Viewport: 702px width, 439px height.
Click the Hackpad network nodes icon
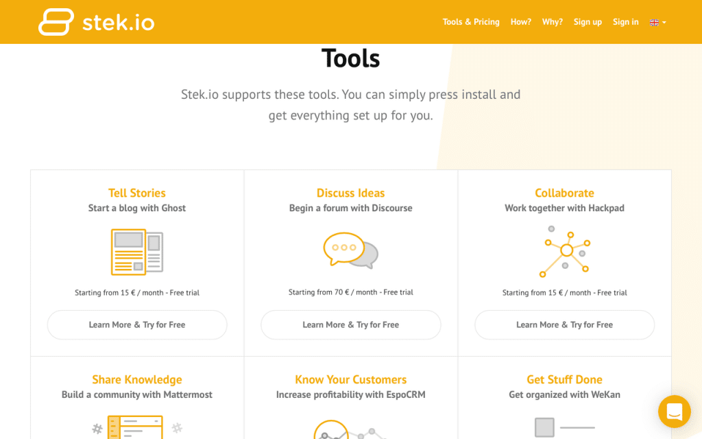point(565,252)
